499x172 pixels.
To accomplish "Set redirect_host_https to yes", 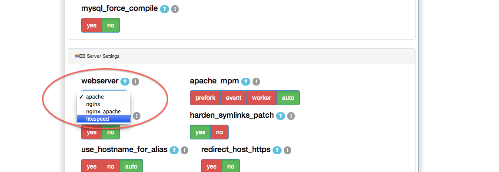I will click(x=212, y=166).
